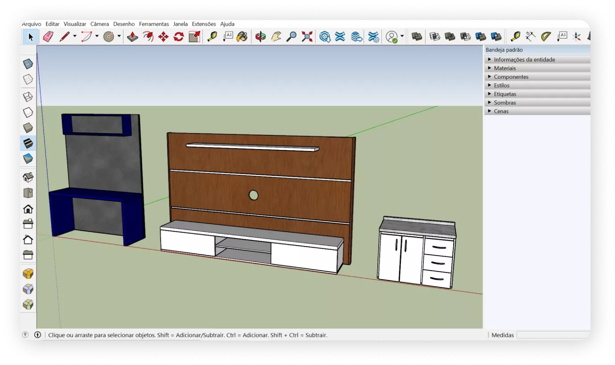This screenshot has width=615, height=365.
Task: Click the Paint Bucket tool
Action: pyautogui.click(x=242, y=36)
